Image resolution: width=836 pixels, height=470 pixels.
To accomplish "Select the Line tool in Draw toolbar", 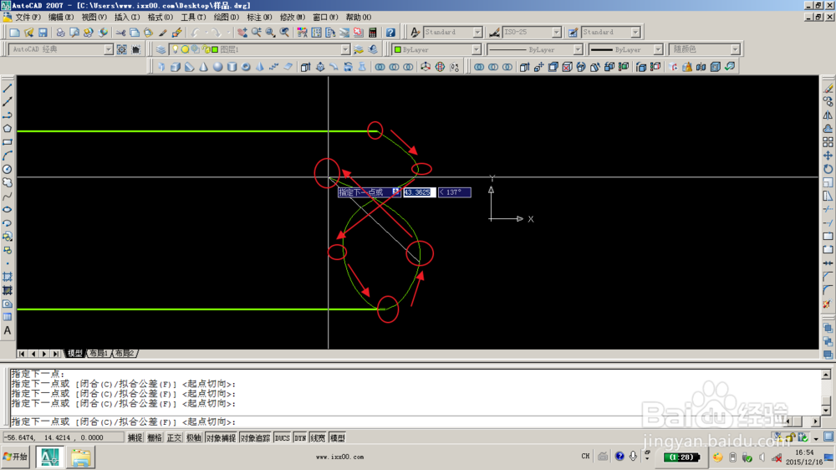I will tap(8, 88).
